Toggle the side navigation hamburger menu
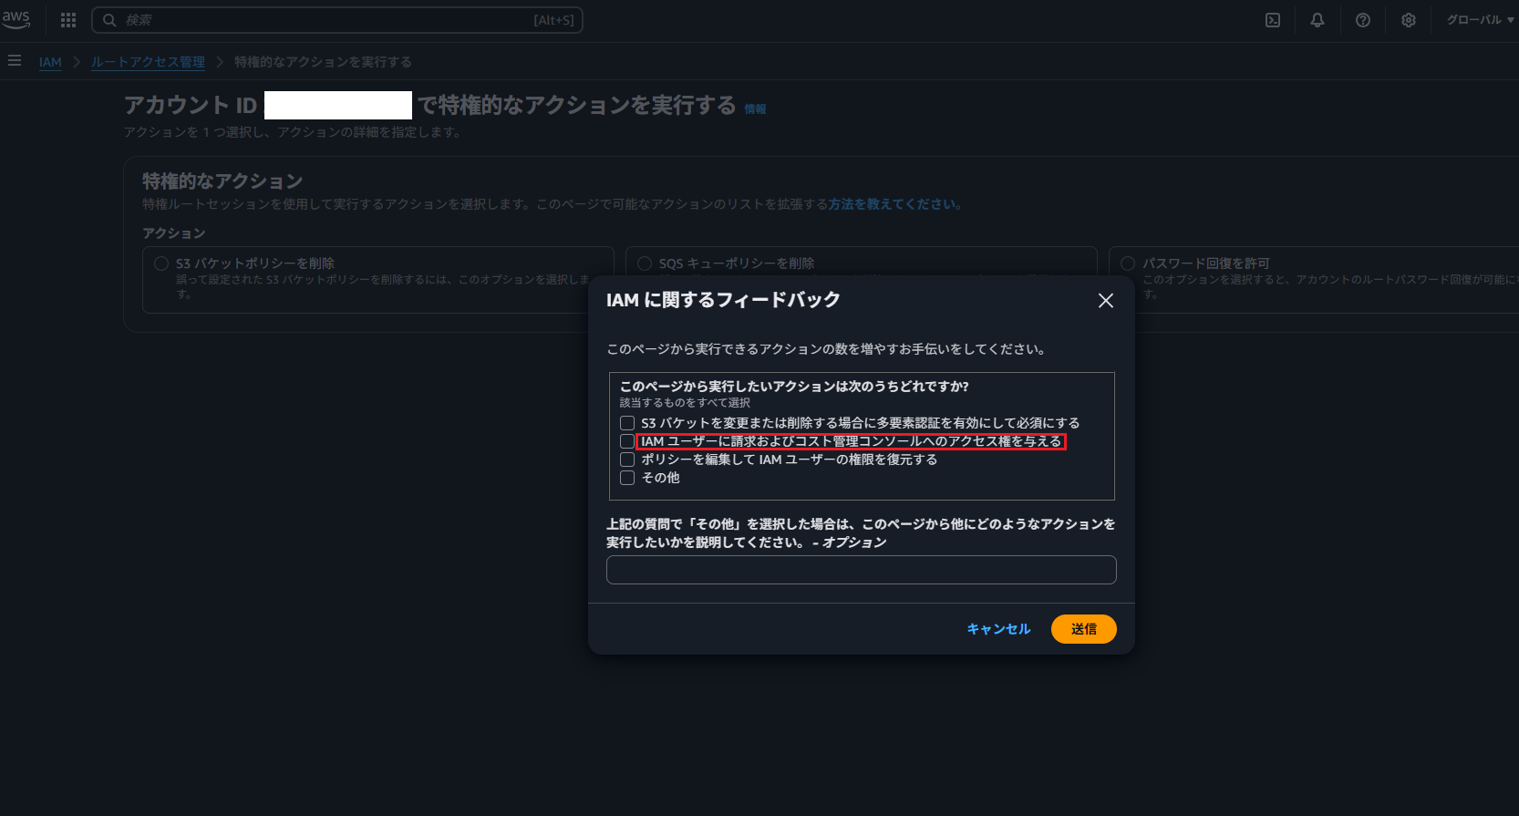The width and height of the screenshot is (1519, 816). click(15, 60)
